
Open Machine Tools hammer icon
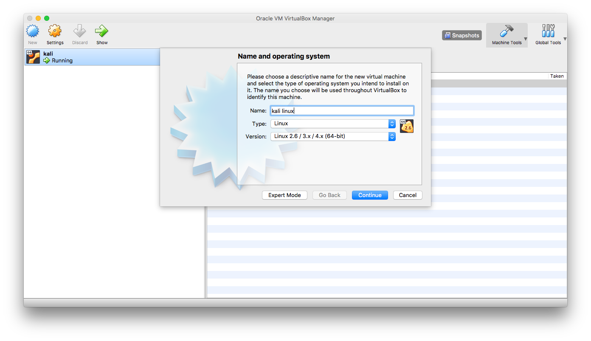coord(506,31)
